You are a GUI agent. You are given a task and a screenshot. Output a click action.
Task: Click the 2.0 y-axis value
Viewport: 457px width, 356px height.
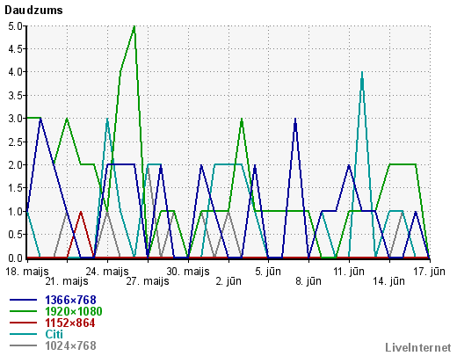click(x=15, y=165)
